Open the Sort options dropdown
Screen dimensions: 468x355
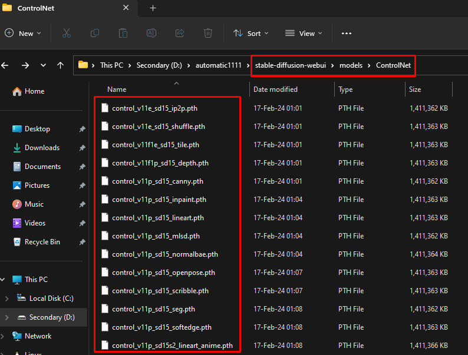(251, 34)
